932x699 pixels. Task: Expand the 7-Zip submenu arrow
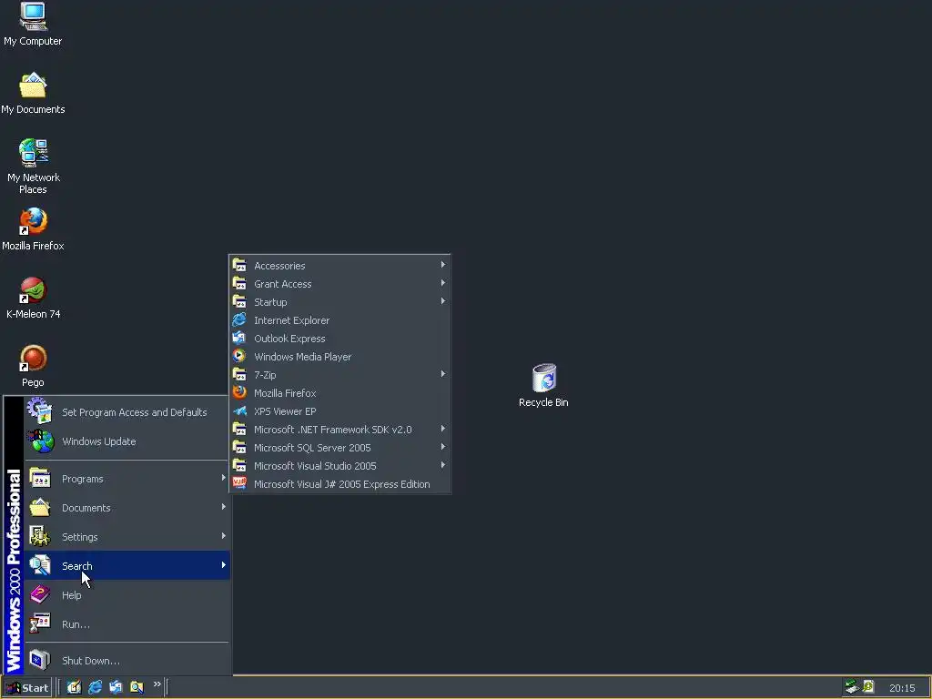point(443,374)
